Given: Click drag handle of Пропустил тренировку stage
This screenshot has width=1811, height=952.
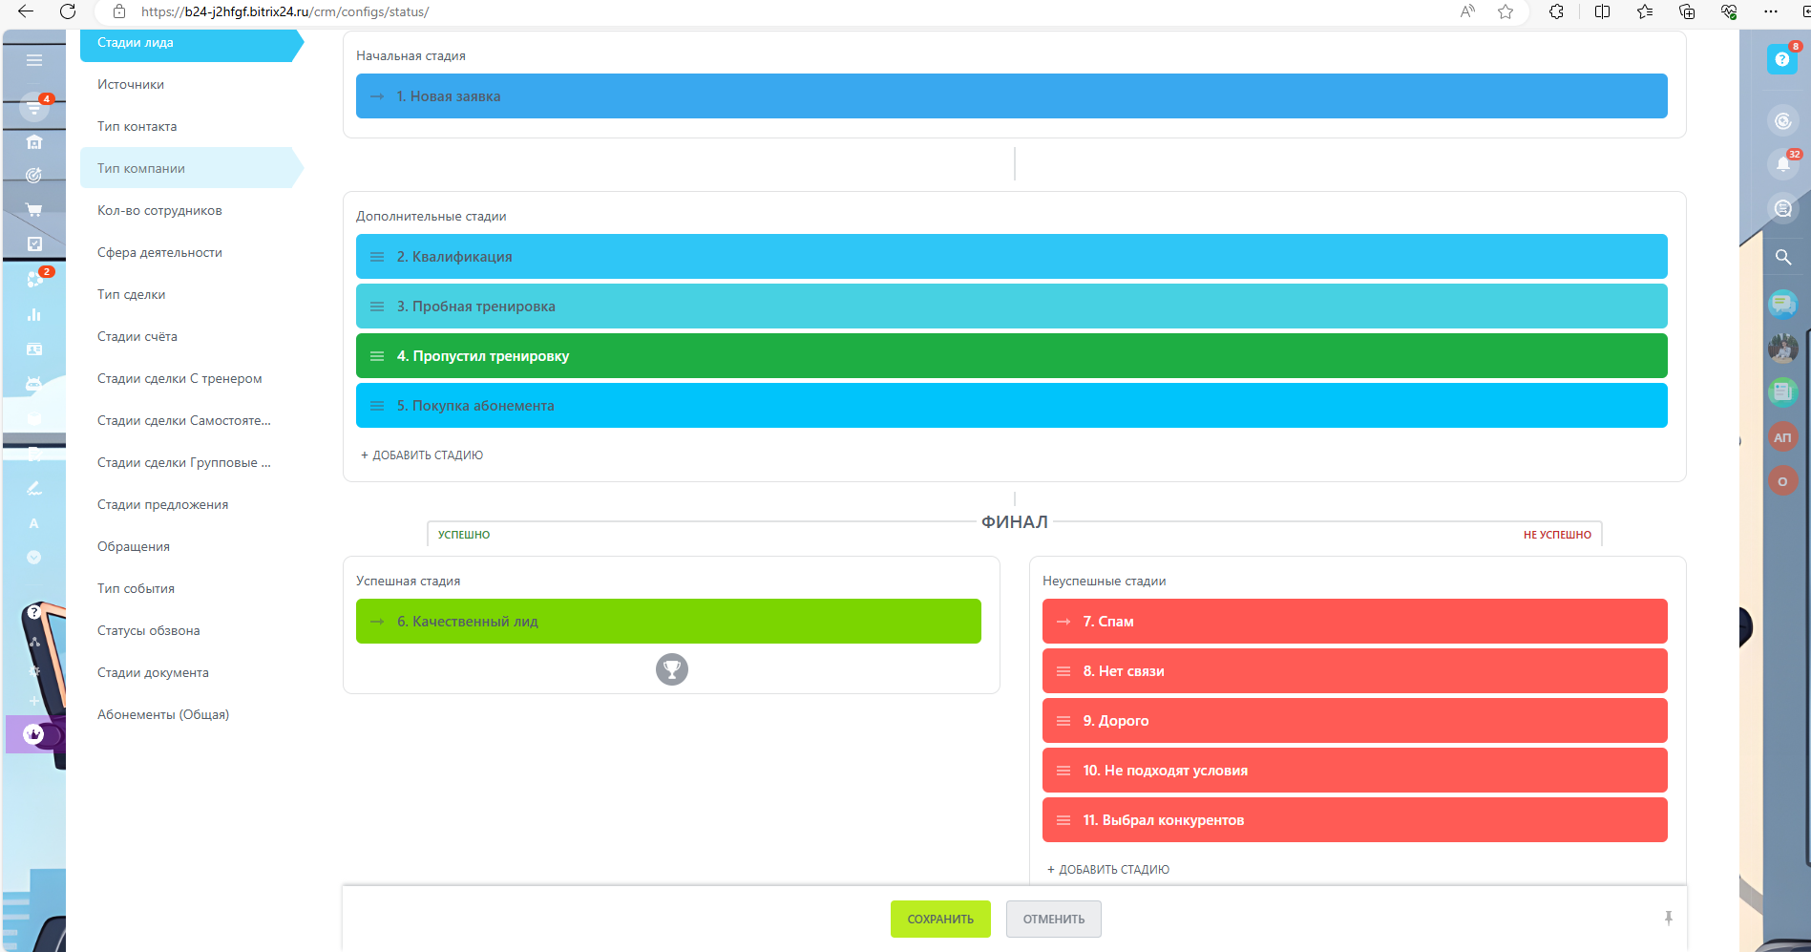Looking at the screenshot, I should coord(377,356).
